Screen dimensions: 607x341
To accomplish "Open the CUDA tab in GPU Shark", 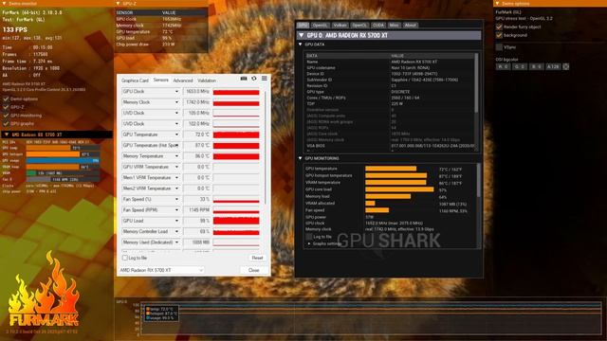I will pos(378,26).
